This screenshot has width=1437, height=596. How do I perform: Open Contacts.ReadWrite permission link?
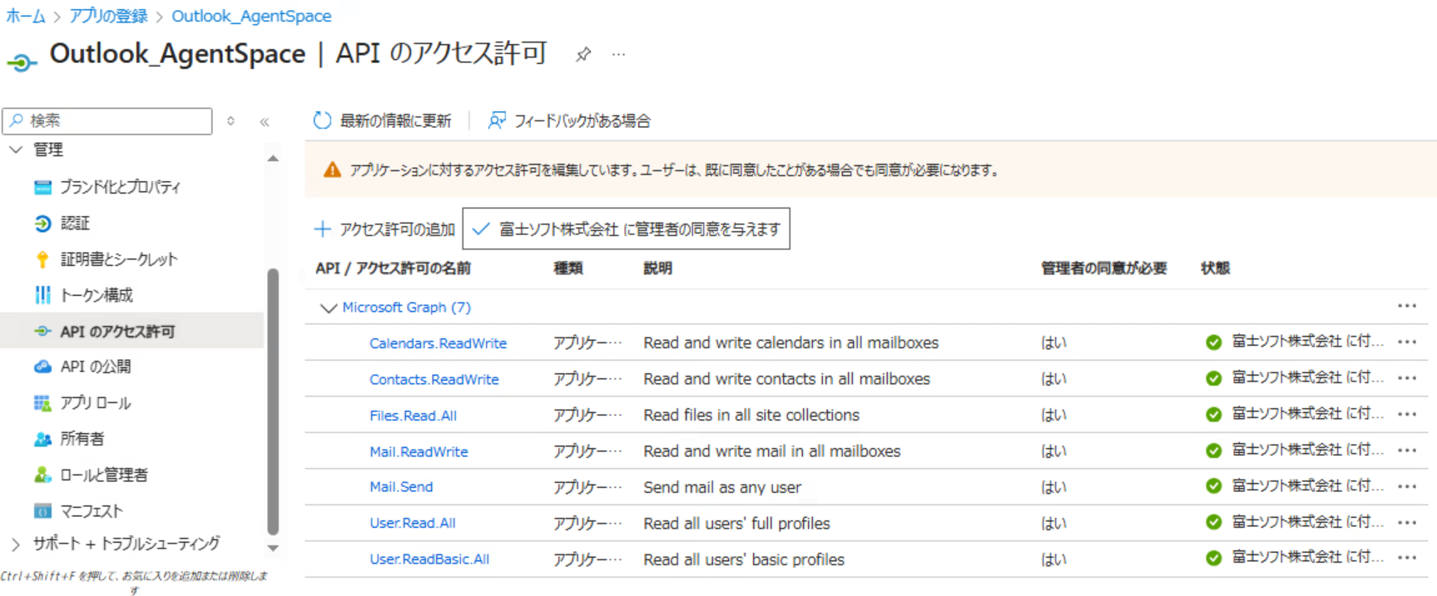(x=434, y=379)
